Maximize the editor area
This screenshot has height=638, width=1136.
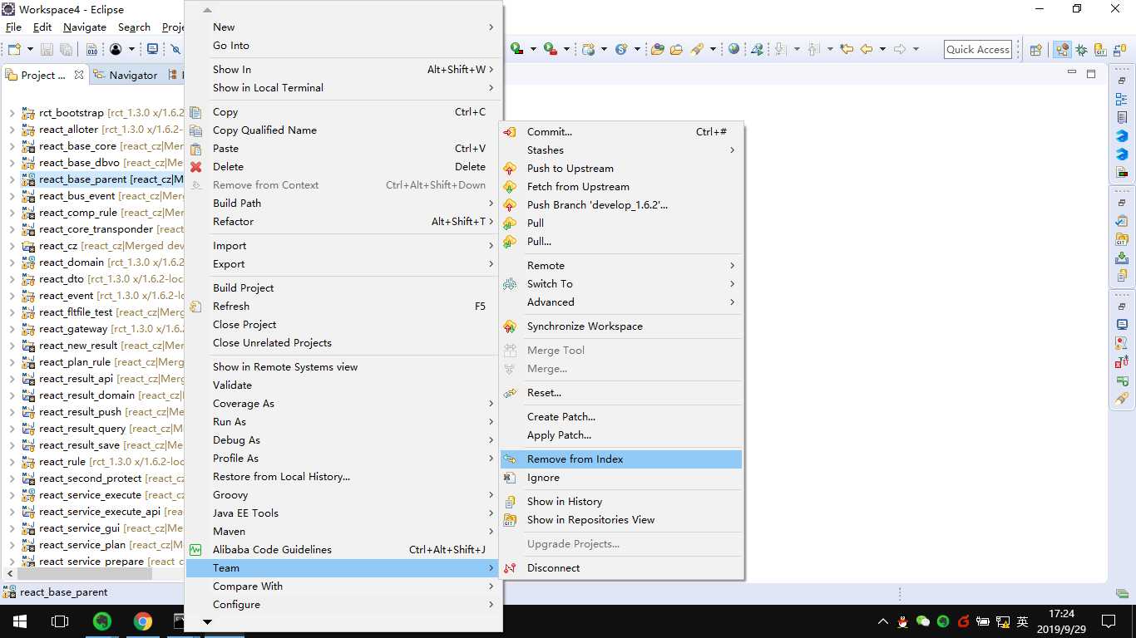point(1091,73)
